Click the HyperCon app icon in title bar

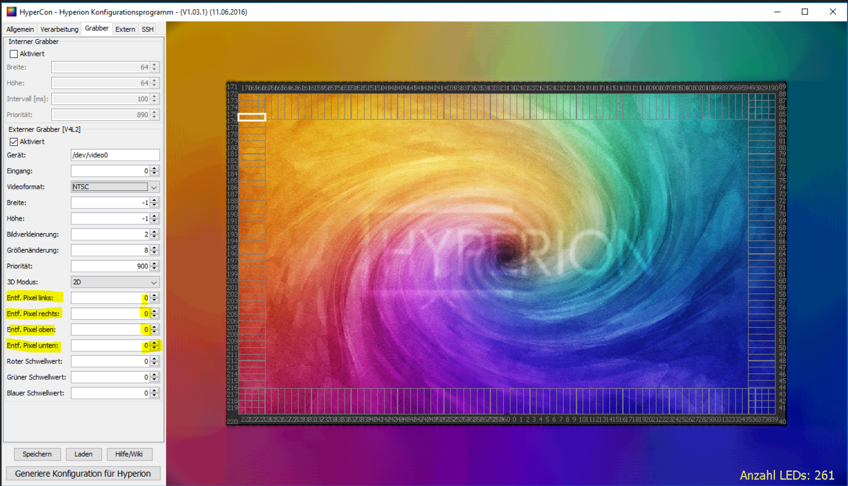(11, 11)
